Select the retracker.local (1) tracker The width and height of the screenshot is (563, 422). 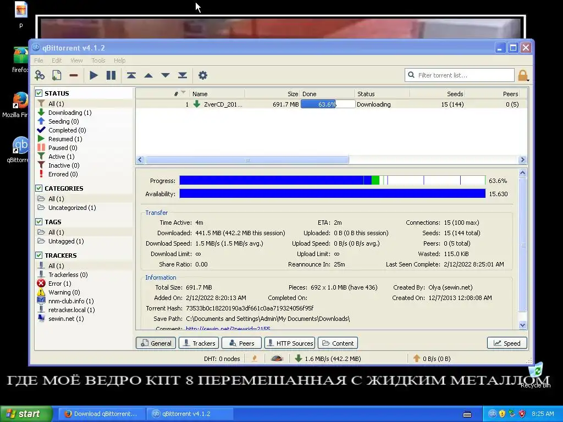click(71, 310)
